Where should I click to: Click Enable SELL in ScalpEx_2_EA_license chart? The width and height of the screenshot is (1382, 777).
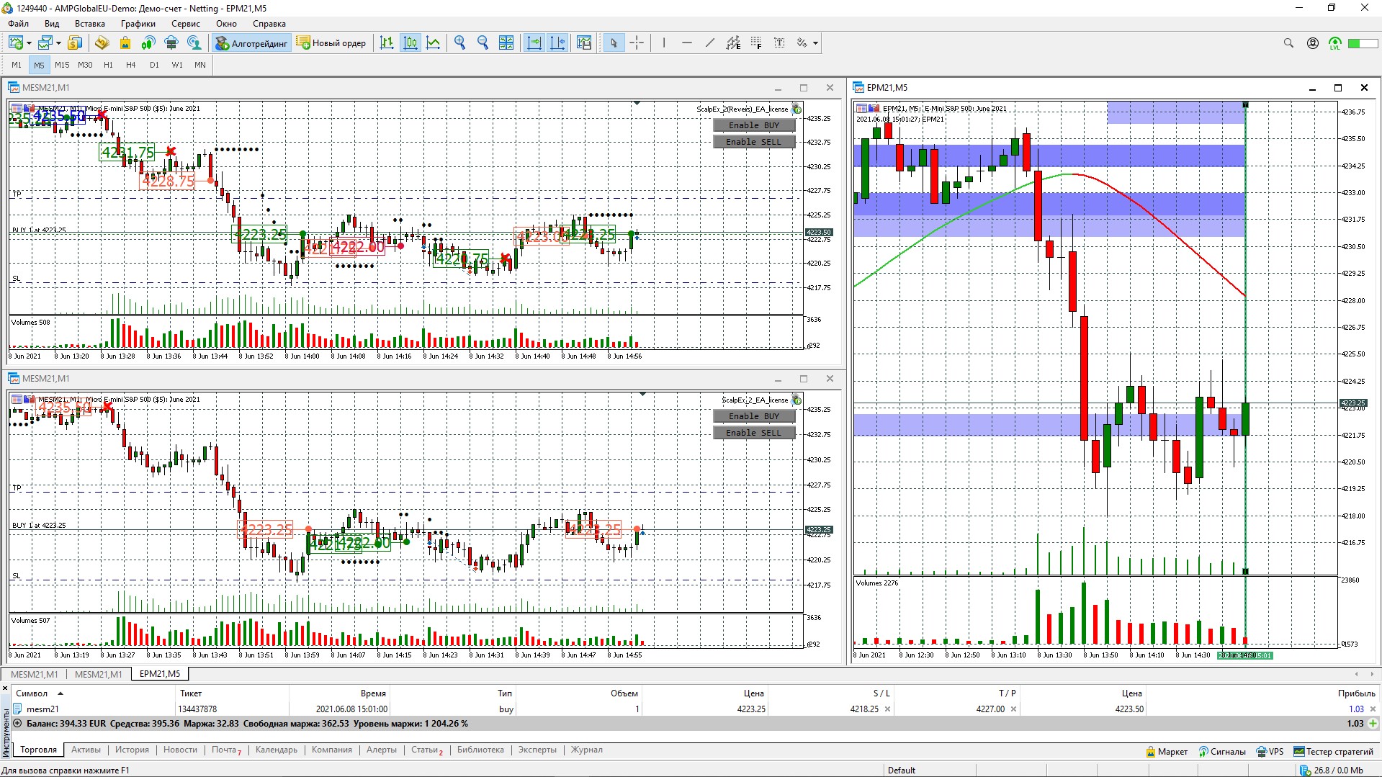coord(754,433)
